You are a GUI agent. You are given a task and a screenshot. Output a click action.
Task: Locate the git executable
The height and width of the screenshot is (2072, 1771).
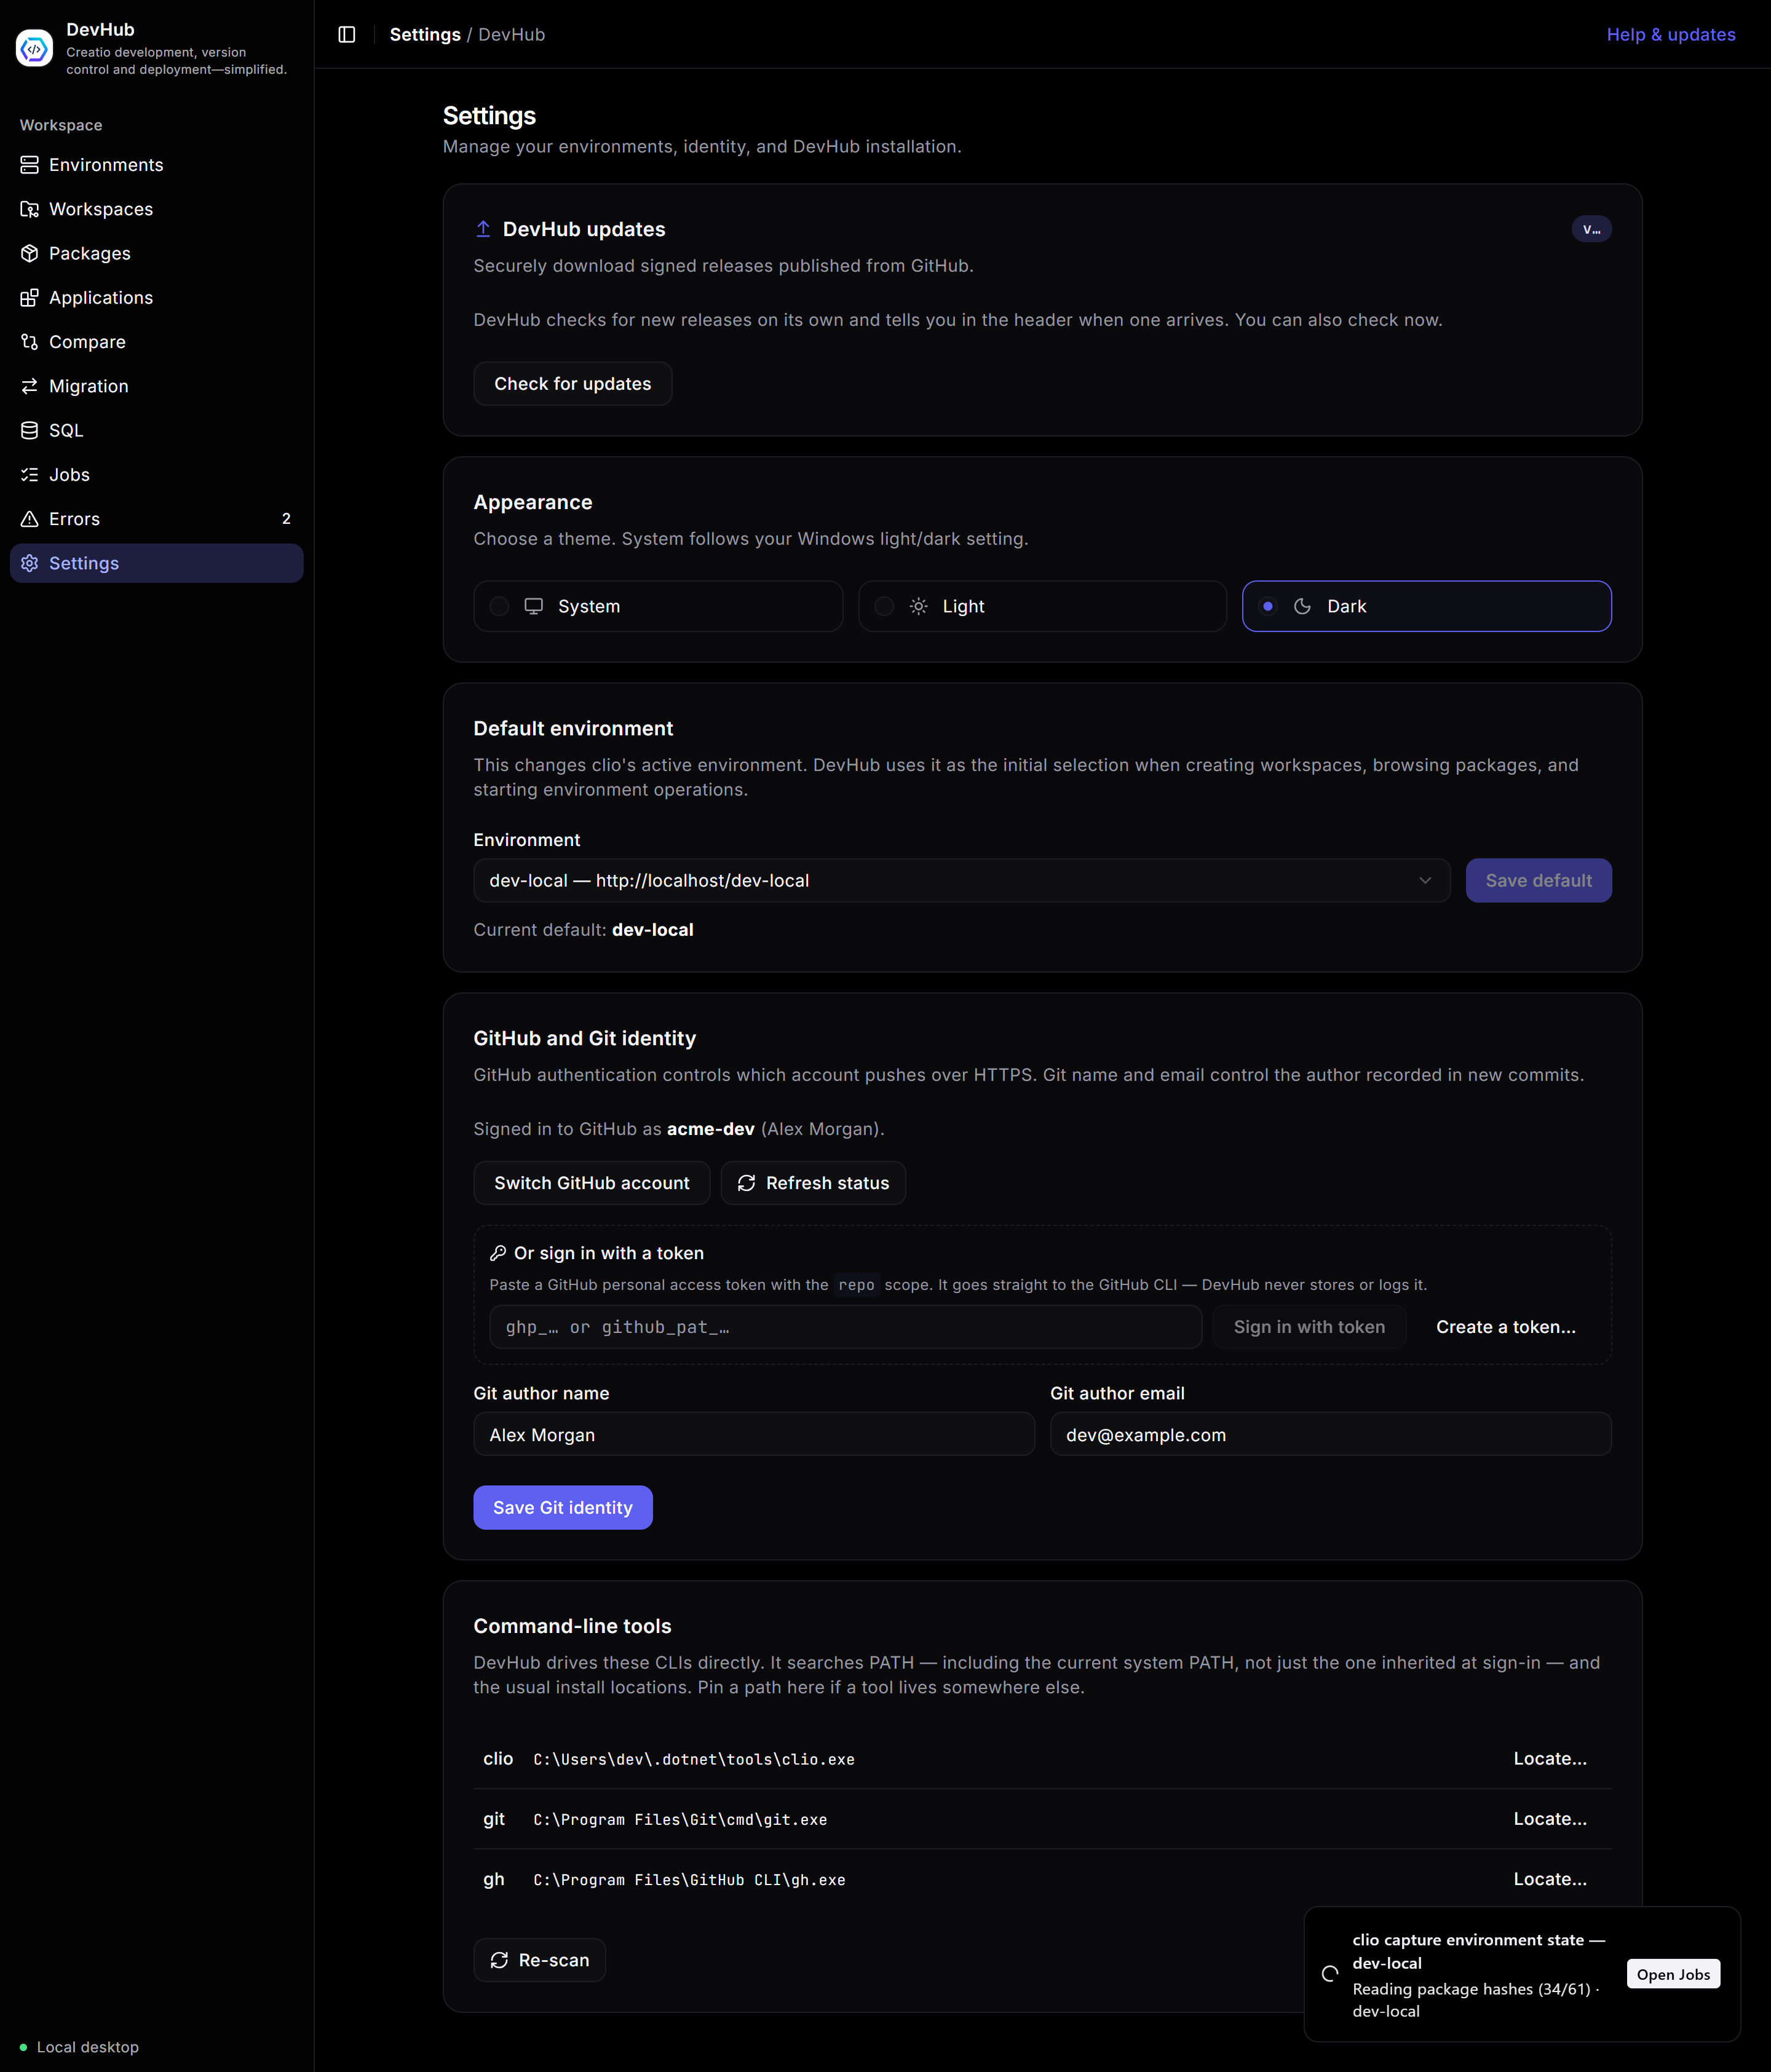[x=1549, y=1818]
